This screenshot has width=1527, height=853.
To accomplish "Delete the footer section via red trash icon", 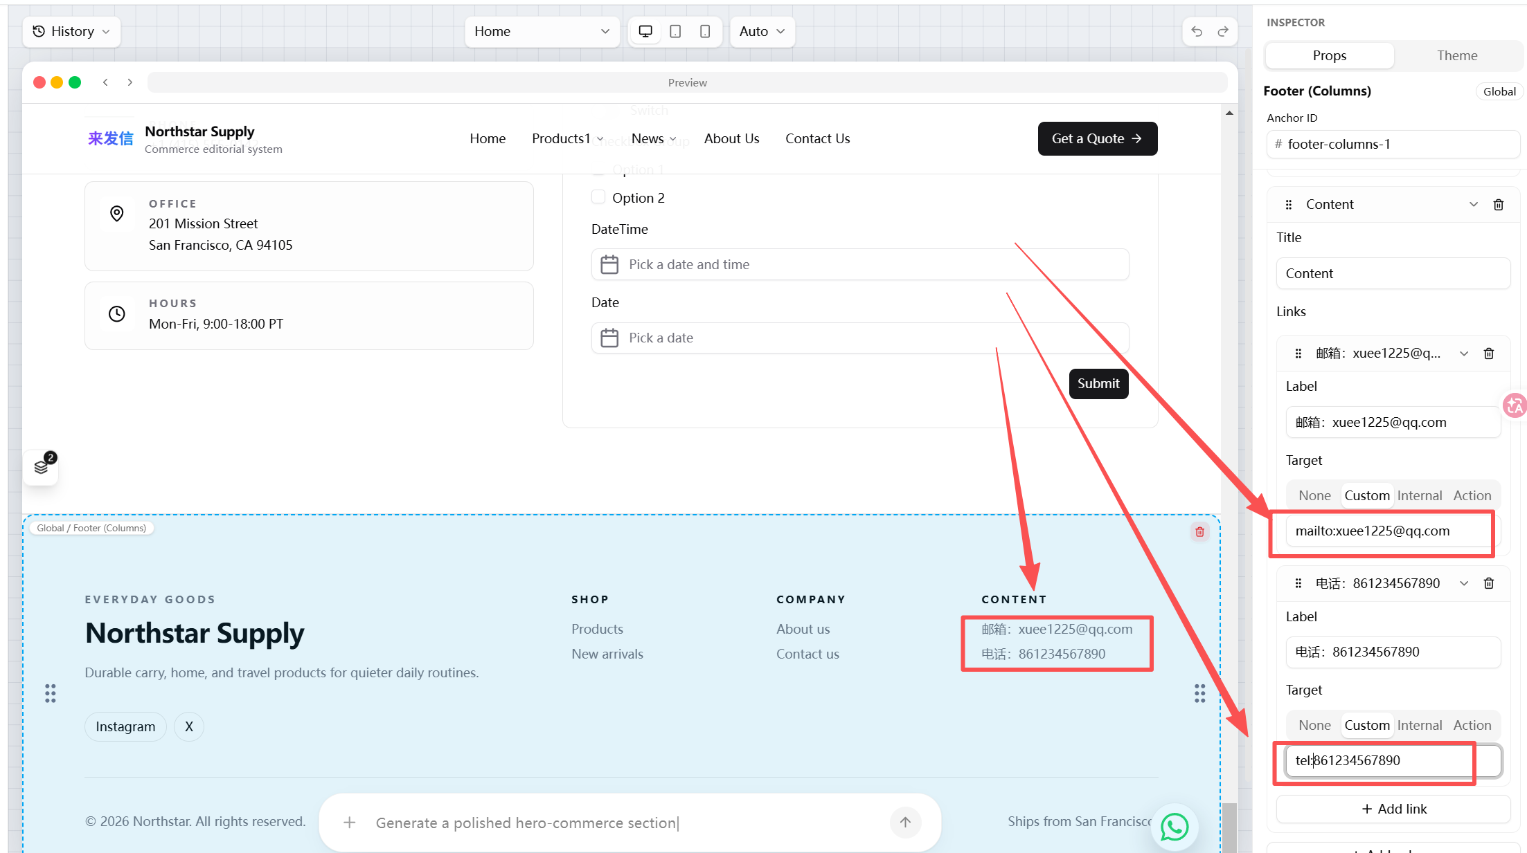I will click(1199, 532).
